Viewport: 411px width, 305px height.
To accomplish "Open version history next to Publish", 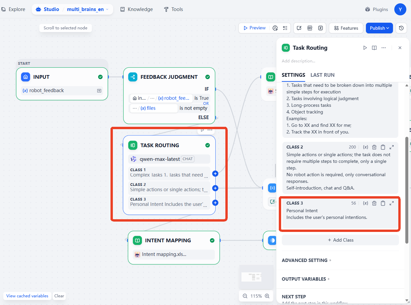I will coord(401,28).
